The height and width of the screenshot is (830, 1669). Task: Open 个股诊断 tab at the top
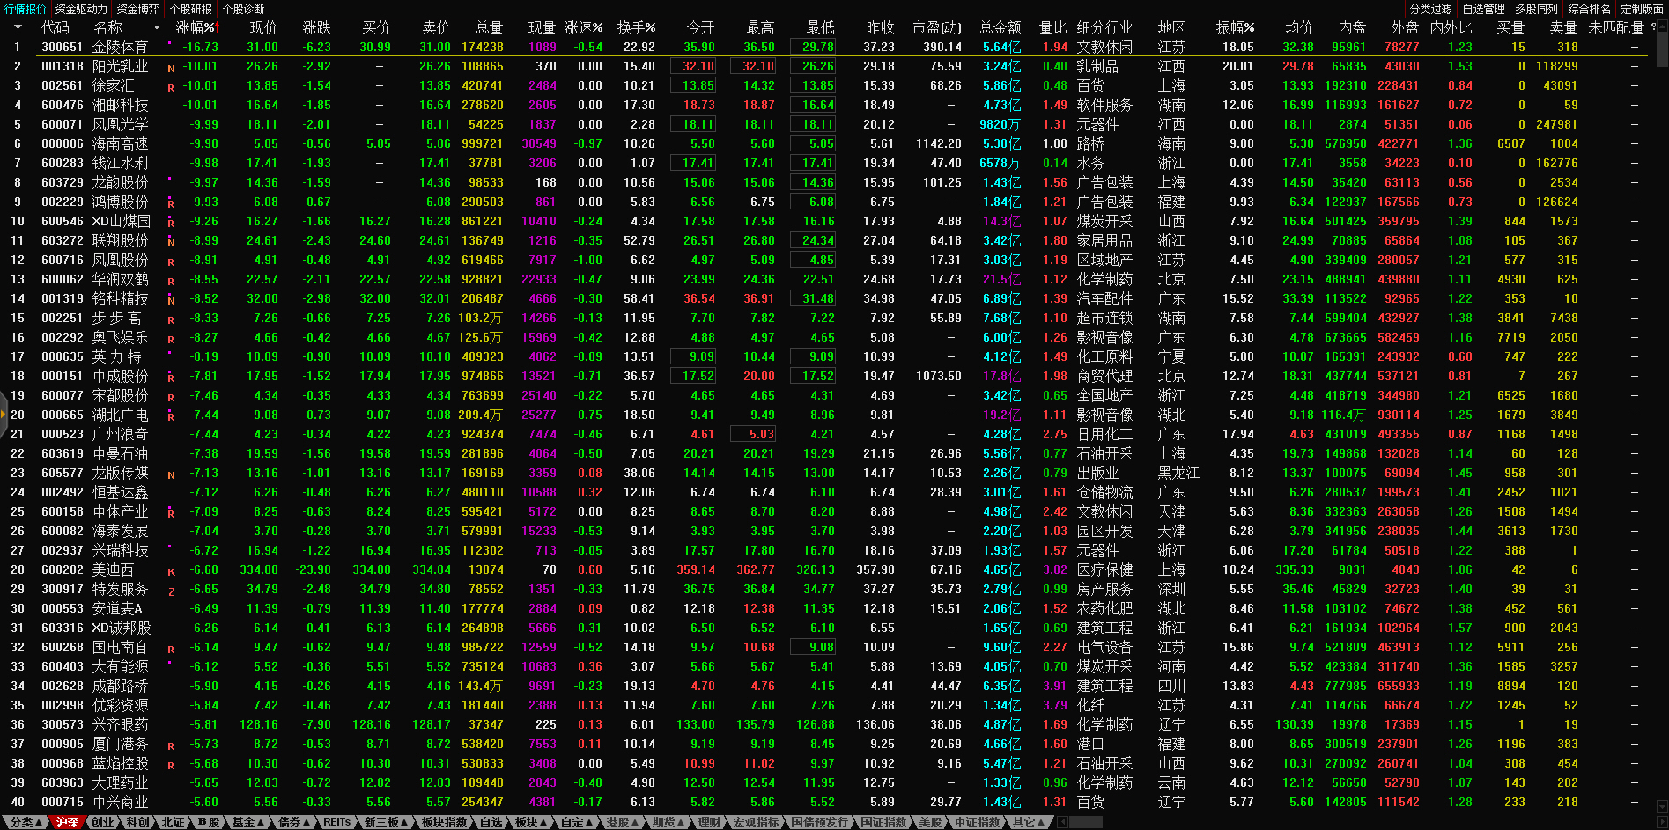pyautogui.click(x=243, y=9)
